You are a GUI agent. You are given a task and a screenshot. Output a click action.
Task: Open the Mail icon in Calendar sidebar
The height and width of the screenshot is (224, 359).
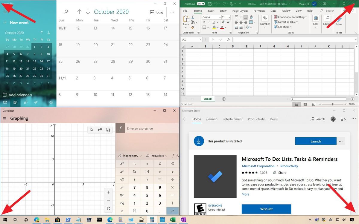tap(5, 102)
